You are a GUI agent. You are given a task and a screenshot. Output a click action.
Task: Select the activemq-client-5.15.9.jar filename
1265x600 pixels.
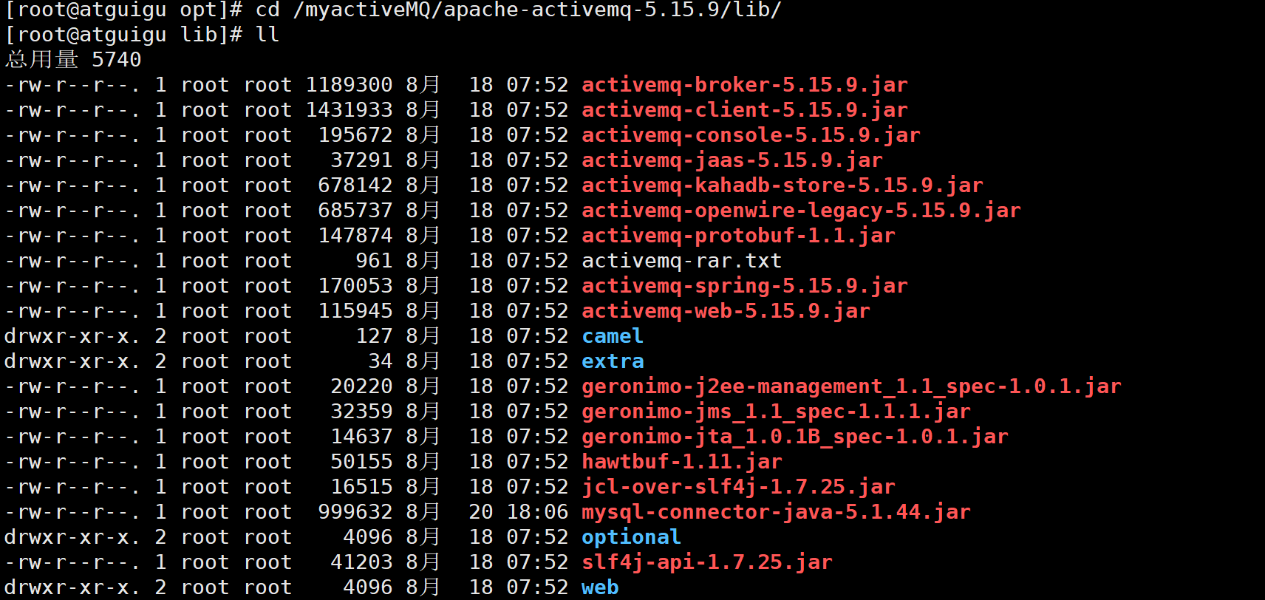(x=745, y=111)
